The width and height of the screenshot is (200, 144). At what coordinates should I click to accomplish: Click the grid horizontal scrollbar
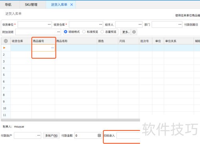(x=70, y=120)
